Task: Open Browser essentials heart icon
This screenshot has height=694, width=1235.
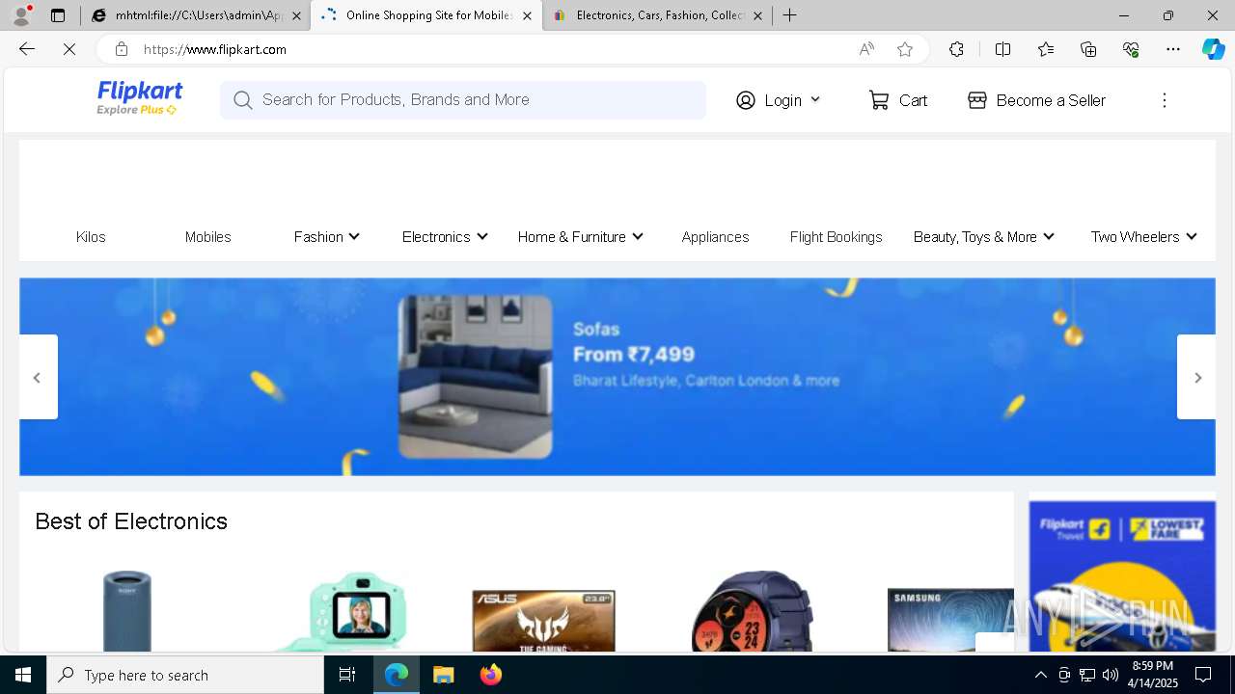Action: (1131, 49)
